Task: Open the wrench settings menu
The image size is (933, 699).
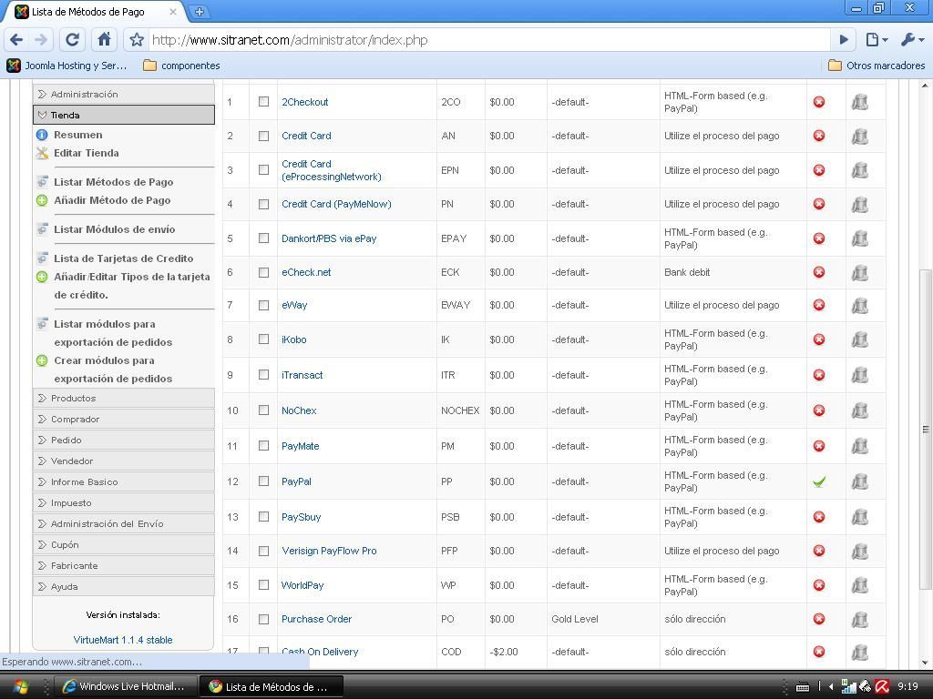Action: tap(911, 40)
